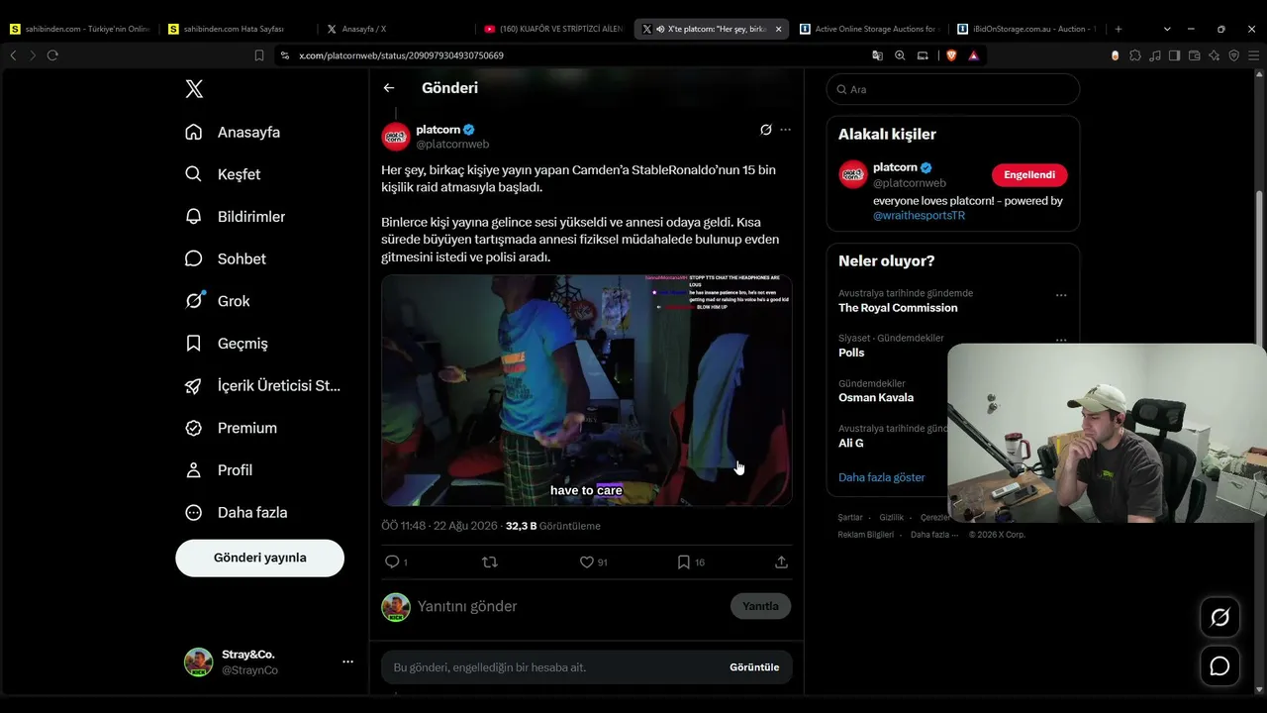The image size is (1267, 713).
Task: Toggle bookmark for this page in toolbar
Action: coord(259,55)
